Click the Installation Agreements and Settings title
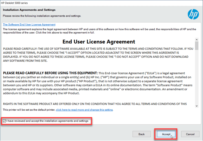Screen dimensions: 203x141 click(29, 10)
